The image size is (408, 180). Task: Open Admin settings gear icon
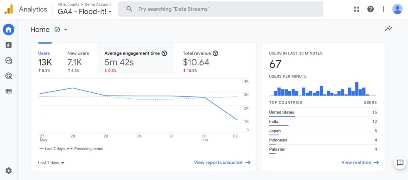point(8,170)
